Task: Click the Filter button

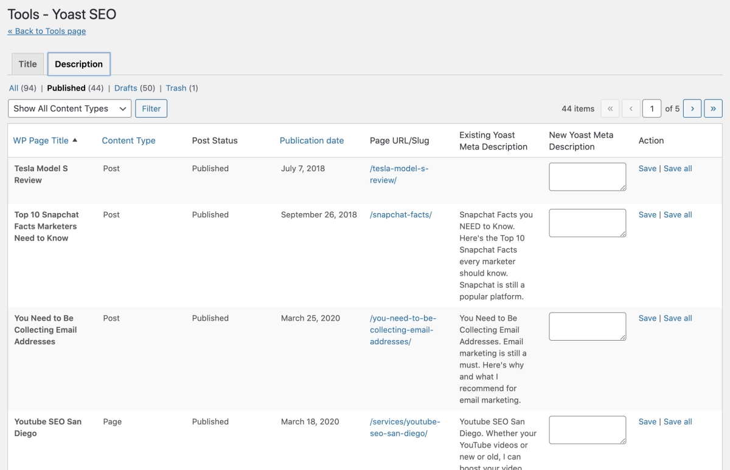Action: [151, 109]
